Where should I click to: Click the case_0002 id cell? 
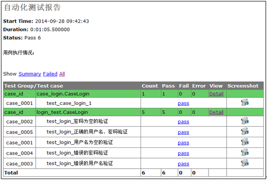(19, 122)
